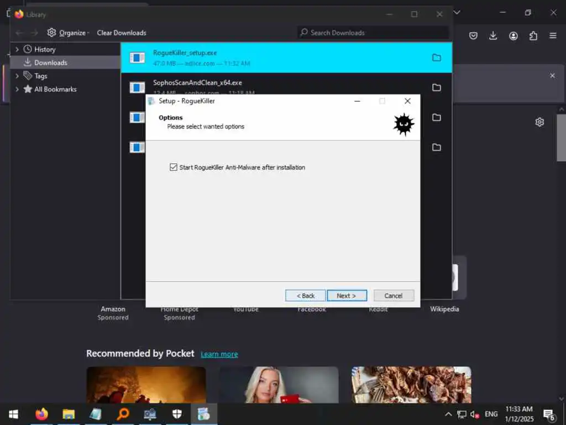The image size is (566, 425).
Task: Click the notepad-like taskbar icon
Action: [x=96, y=414]
